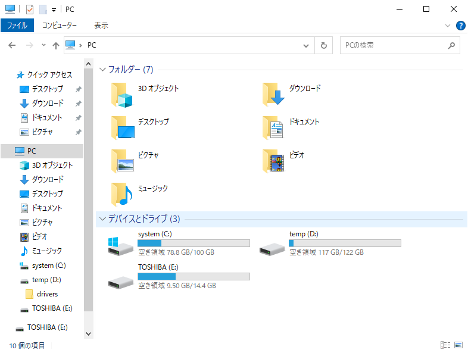Select ビデオ in navigation pane
The image size is (468, 353).
(x=33, y=237)
